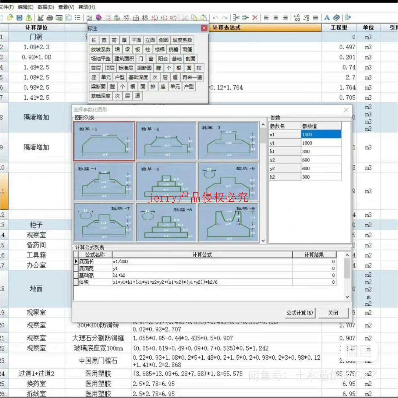Click the paste clipboard icon
This screenshot has width=398, height=398.
[203, 18]
